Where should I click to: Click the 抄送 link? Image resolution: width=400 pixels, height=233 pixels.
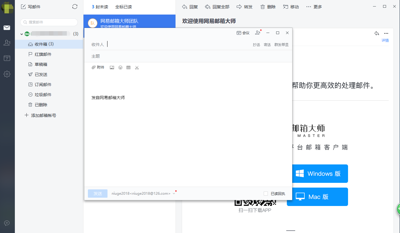point(256,45)
